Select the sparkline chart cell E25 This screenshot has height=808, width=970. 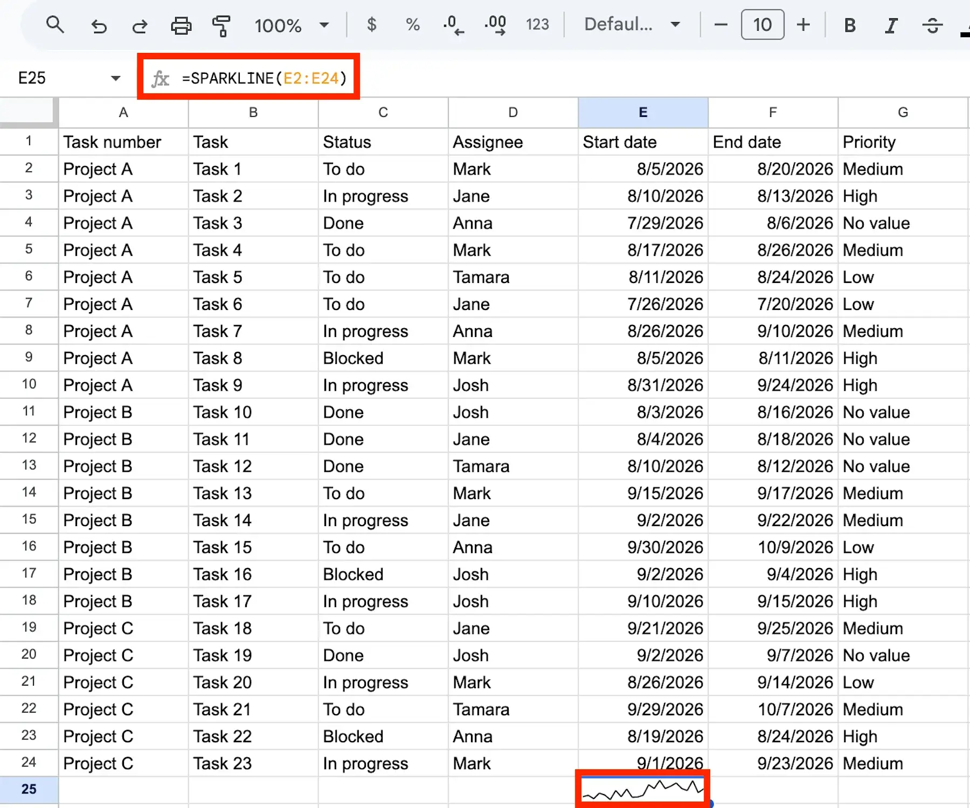(643, 790)
